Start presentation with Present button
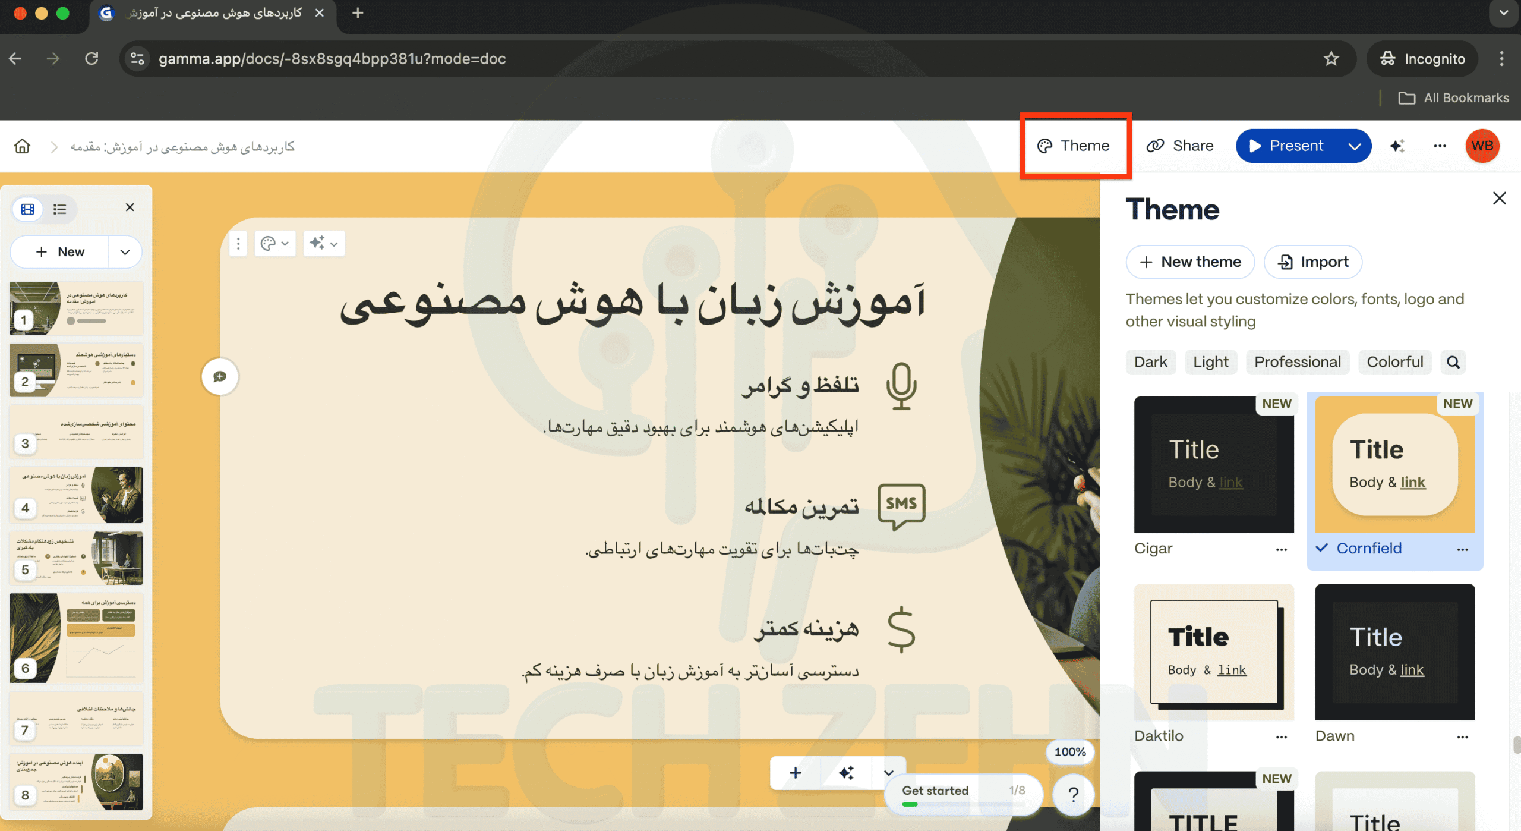 coord(1287,146)
